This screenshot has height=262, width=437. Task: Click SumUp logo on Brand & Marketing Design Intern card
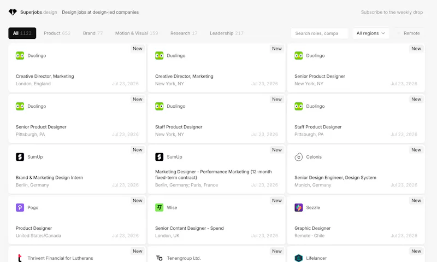(x=20, y=157)
